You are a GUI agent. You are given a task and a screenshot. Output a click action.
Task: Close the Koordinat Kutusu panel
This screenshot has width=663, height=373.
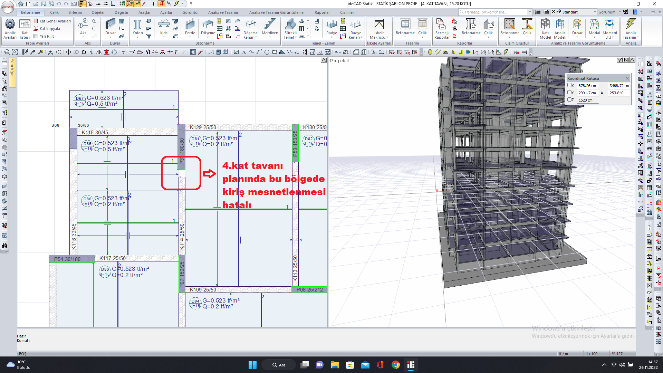(x=627, y=78)
